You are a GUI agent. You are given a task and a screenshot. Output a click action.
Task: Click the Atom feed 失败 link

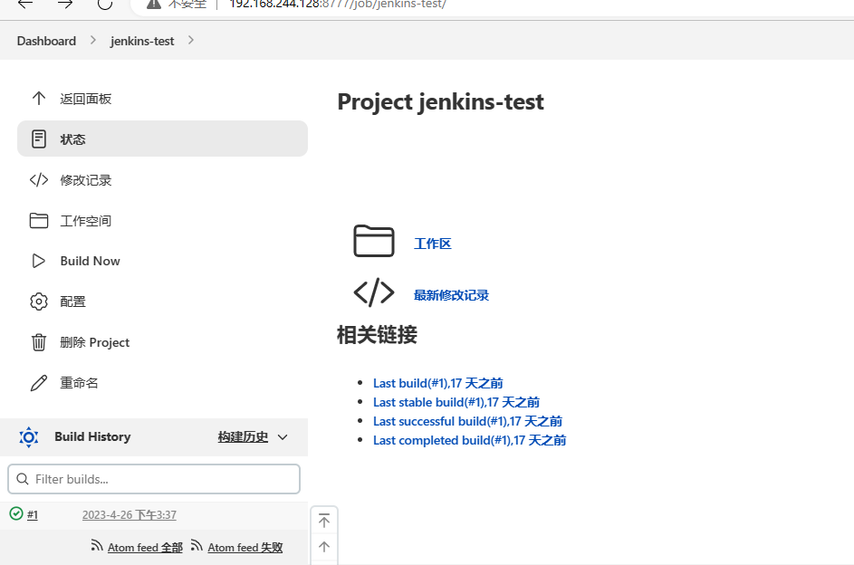click(x=243, y=547)
